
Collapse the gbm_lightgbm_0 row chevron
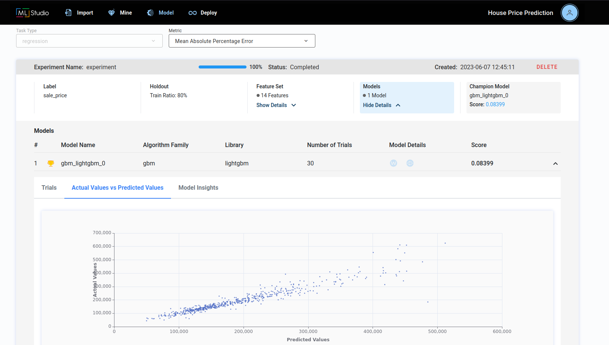click(x=555, y=164)
